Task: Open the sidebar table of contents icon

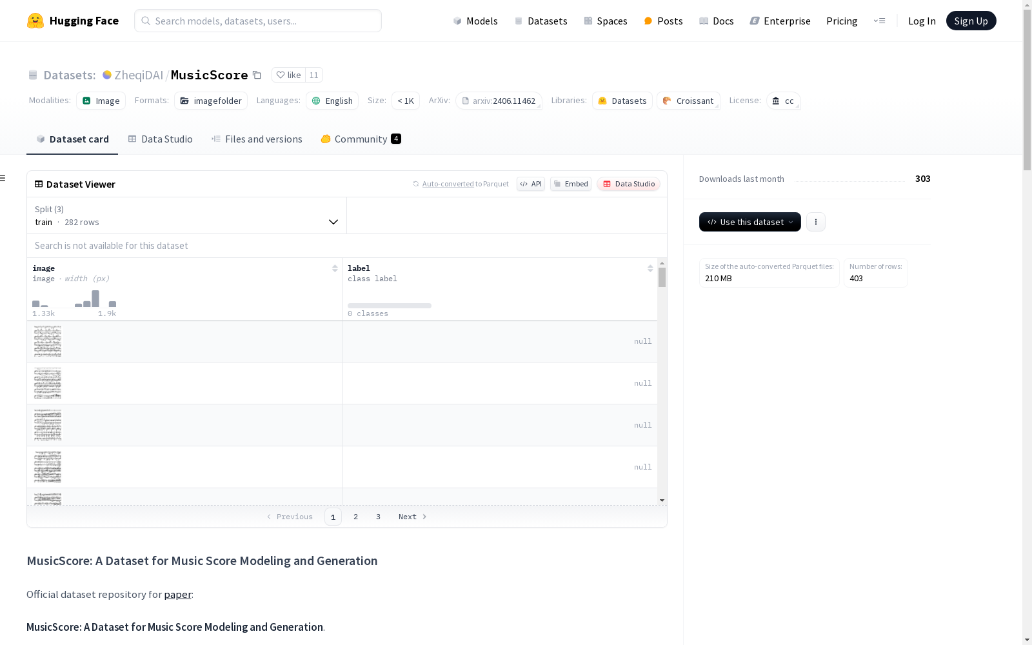Action: pyautogui.click(x=3, y=178)
